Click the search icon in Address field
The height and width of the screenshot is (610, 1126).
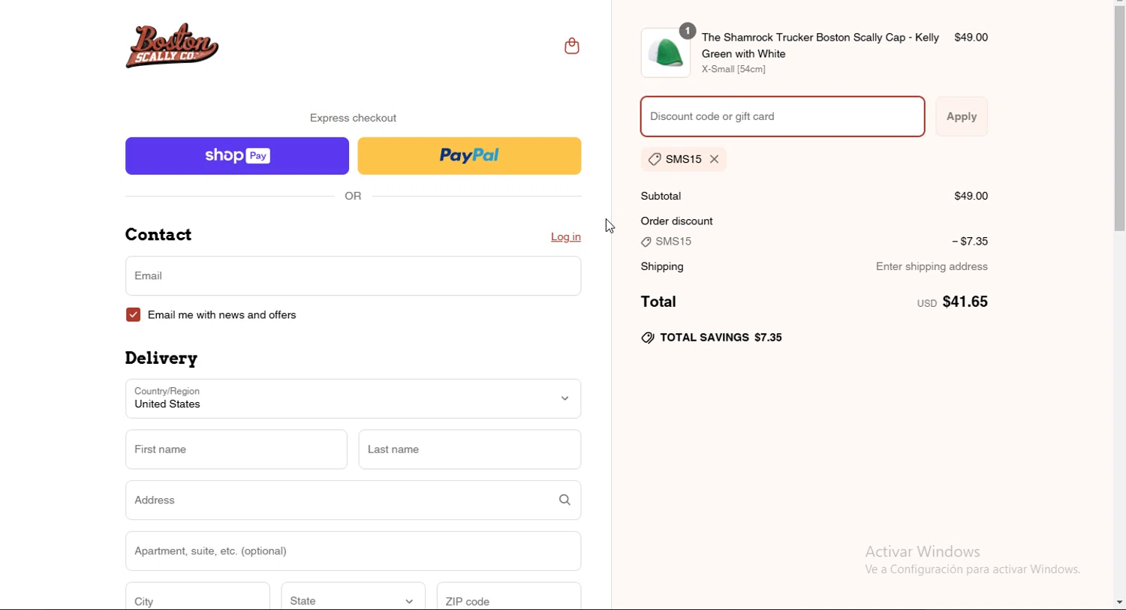(565, 500)
